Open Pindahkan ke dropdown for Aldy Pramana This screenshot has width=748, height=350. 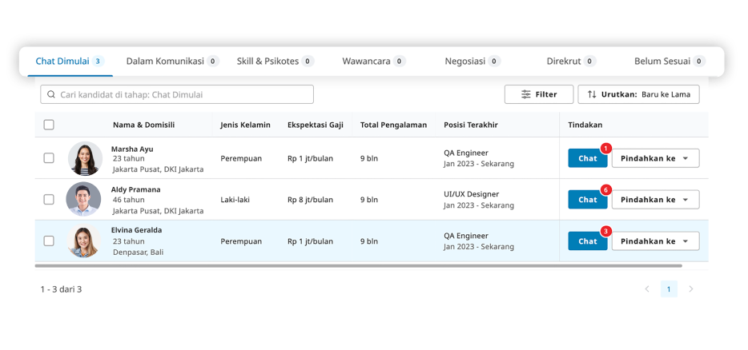click(655, 200)
